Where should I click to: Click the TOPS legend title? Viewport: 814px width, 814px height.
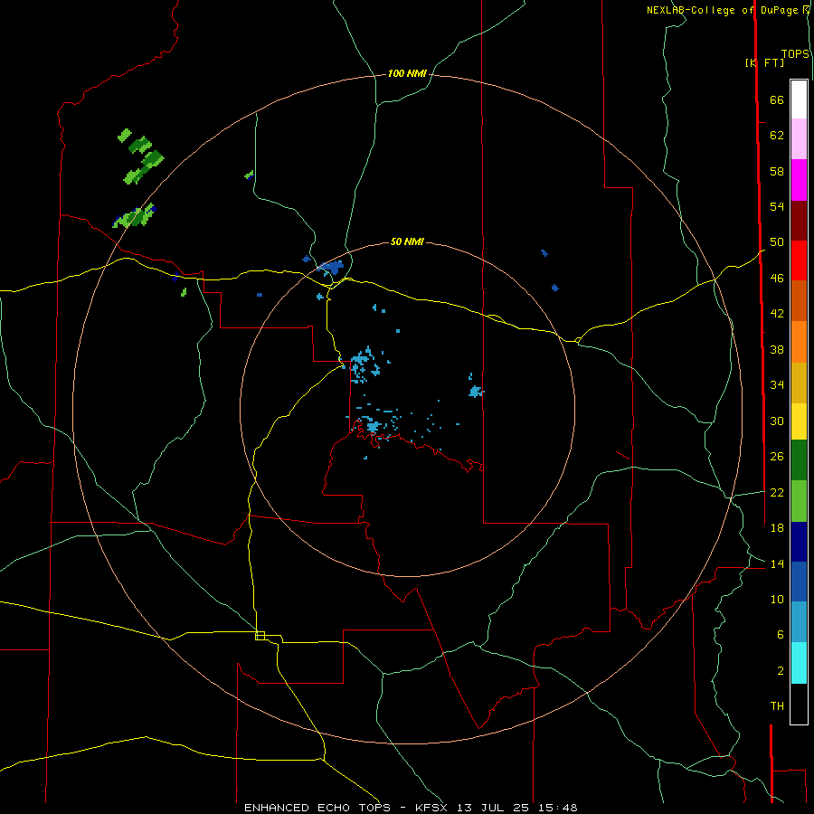tap(795, 54)
